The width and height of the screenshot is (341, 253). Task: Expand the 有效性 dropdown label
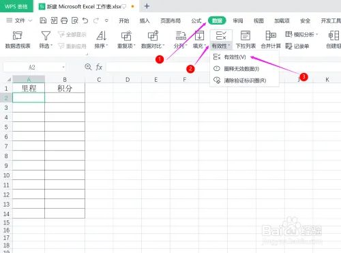coord(221,46)
